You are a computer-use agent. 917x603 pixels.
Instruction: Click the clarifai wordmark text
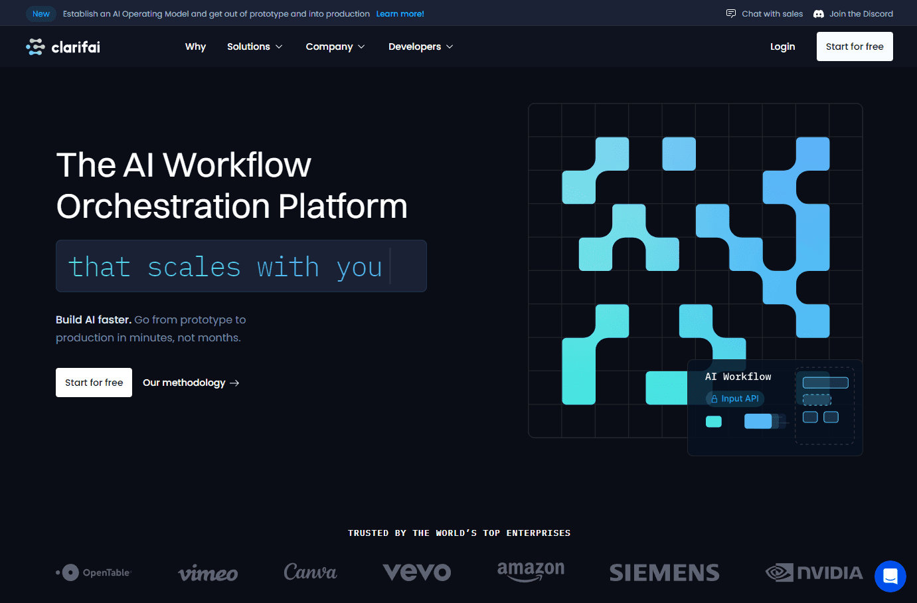click(76, 46)
